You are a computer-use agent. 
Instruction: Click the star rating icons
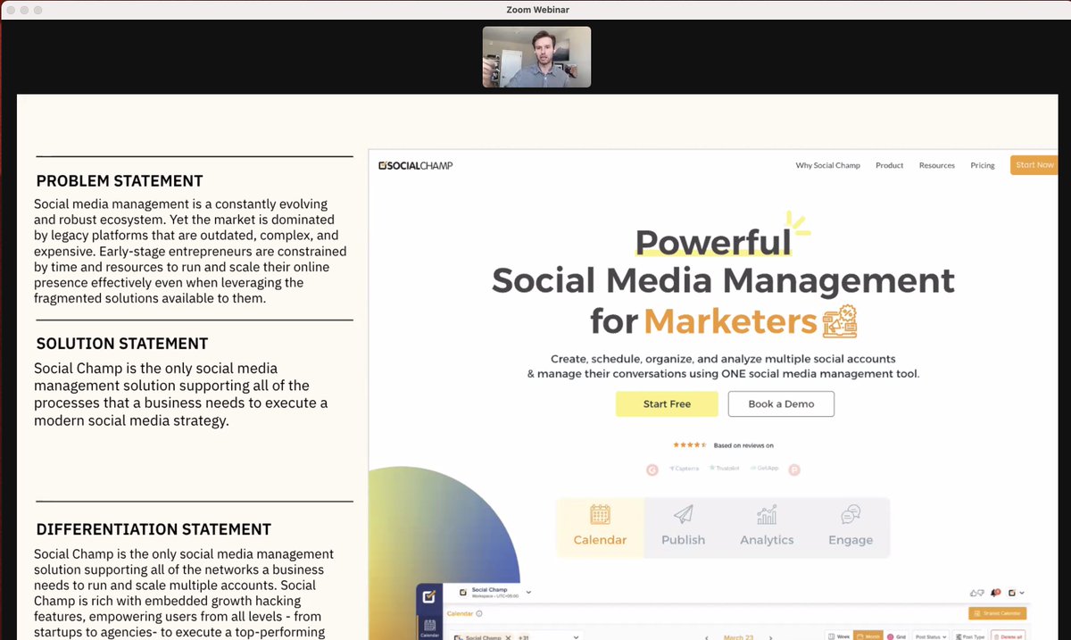click(x=690, y=445)
